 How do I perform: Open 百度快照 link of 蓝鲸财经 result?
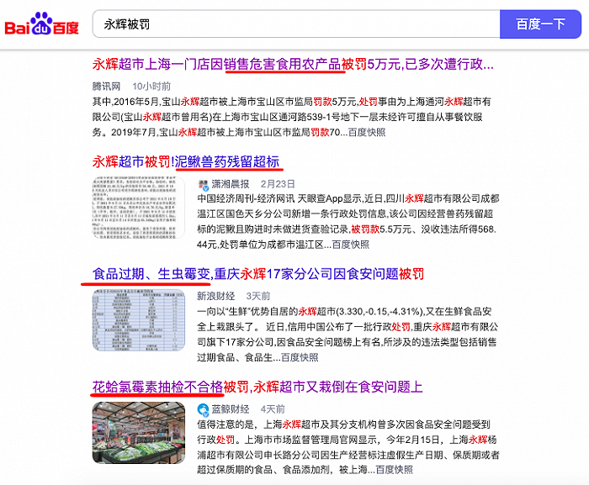coord(394,470)
